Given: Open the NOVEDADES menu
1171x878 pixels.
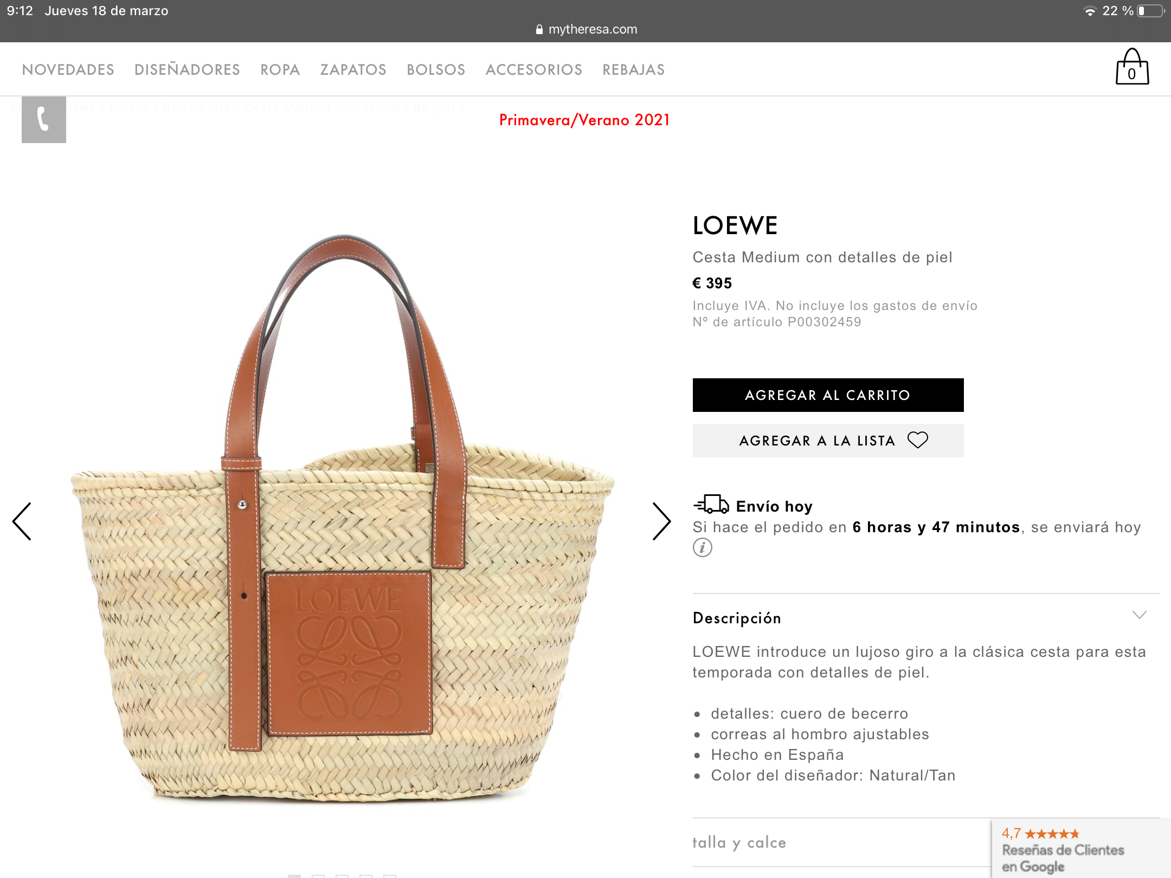Looking at the screenshot, I should (x=68, y=70).
